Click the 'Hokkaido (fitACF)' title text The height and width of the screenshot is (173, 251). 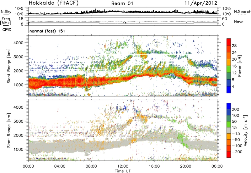pyautogui.click(x=54, y=3)
